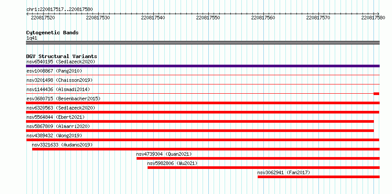Click the gray 1q41 cytogenetic band bar
Viewport: 392px width, 194px height.
(203, 43)
